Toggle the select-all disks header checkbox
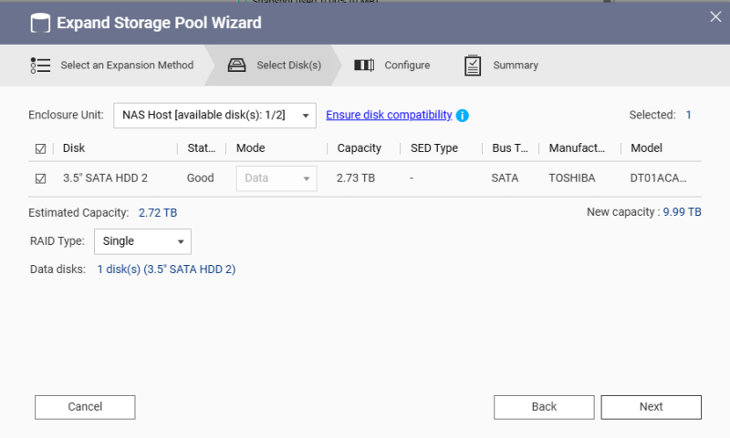730x438 pixels. click(x=40, y=148)
